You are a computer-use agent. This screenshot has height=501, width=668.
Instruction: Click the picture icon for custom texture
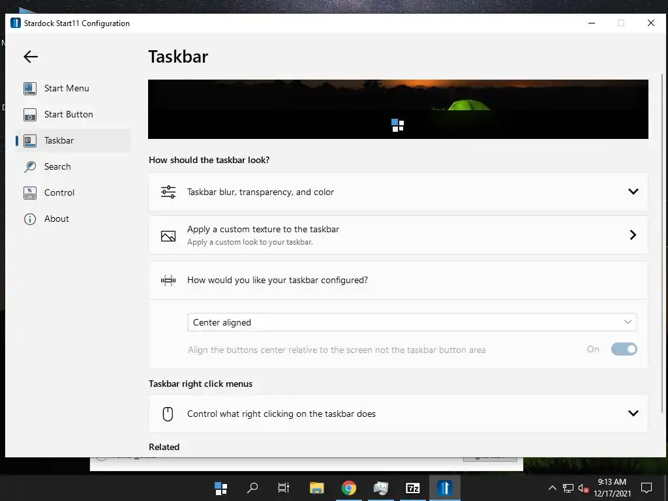168,235
